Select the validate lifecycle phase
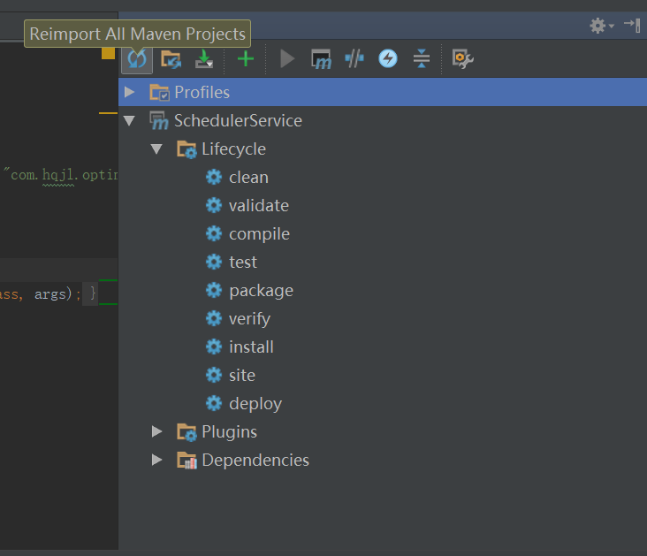The height and width of the screenshot is (556, 647). [259, 206]
